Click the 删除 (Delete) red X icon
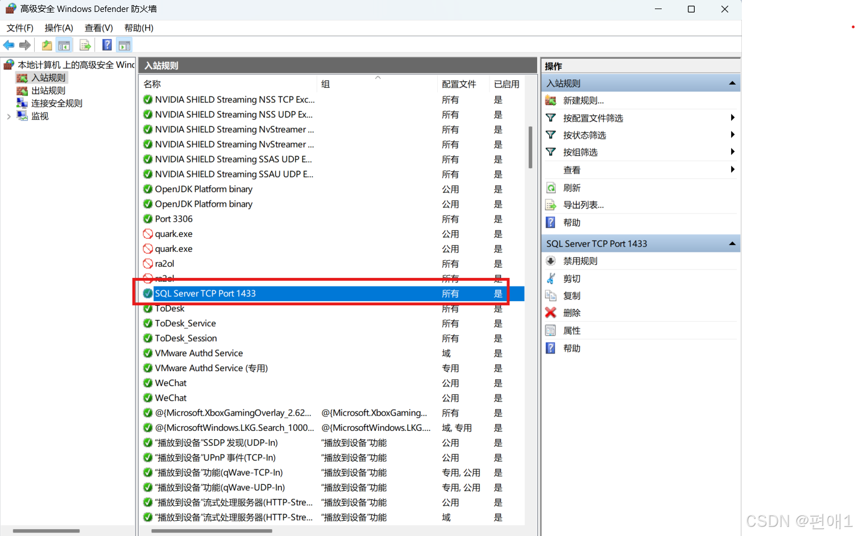This screenshot has height=536, width=855. (550, 312)
